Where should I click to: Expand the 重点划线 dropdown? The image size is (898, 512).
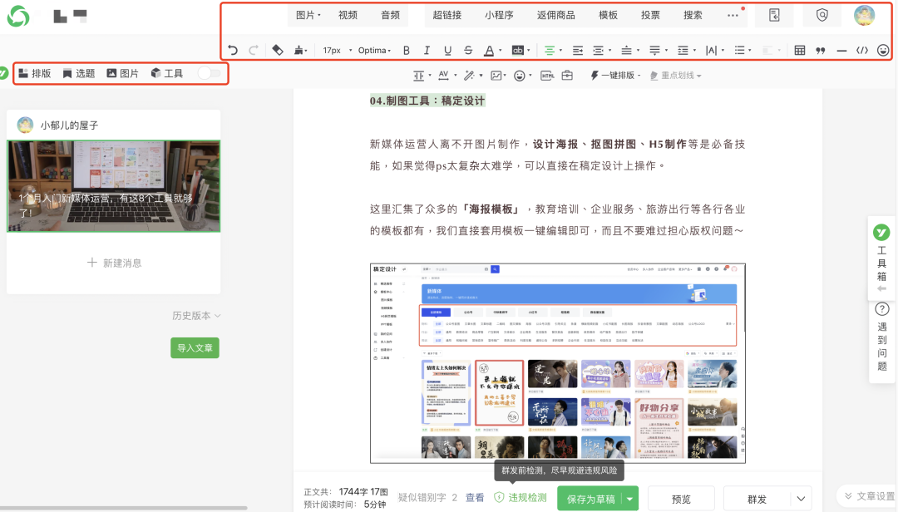click(676, 75)
